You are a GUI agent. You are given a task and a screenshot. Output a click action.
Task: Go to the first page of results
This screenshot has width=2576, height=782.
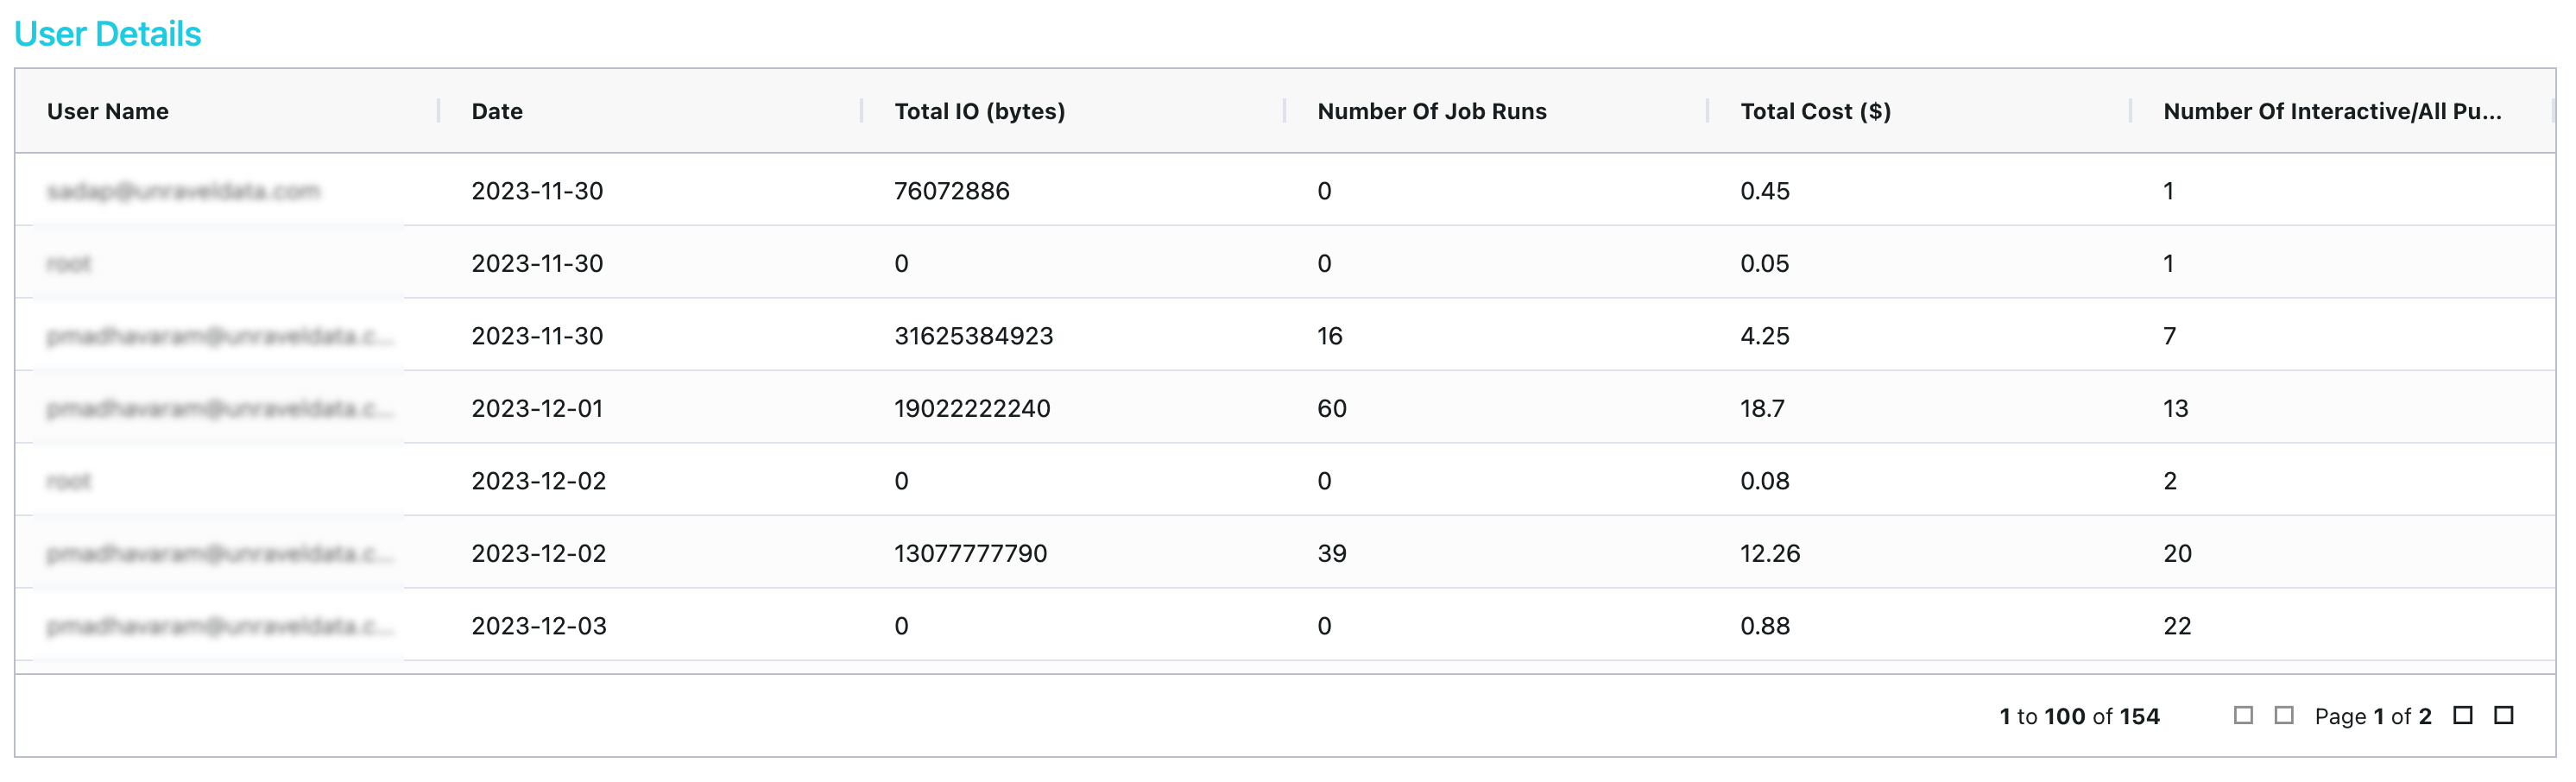pos(2243,715)
